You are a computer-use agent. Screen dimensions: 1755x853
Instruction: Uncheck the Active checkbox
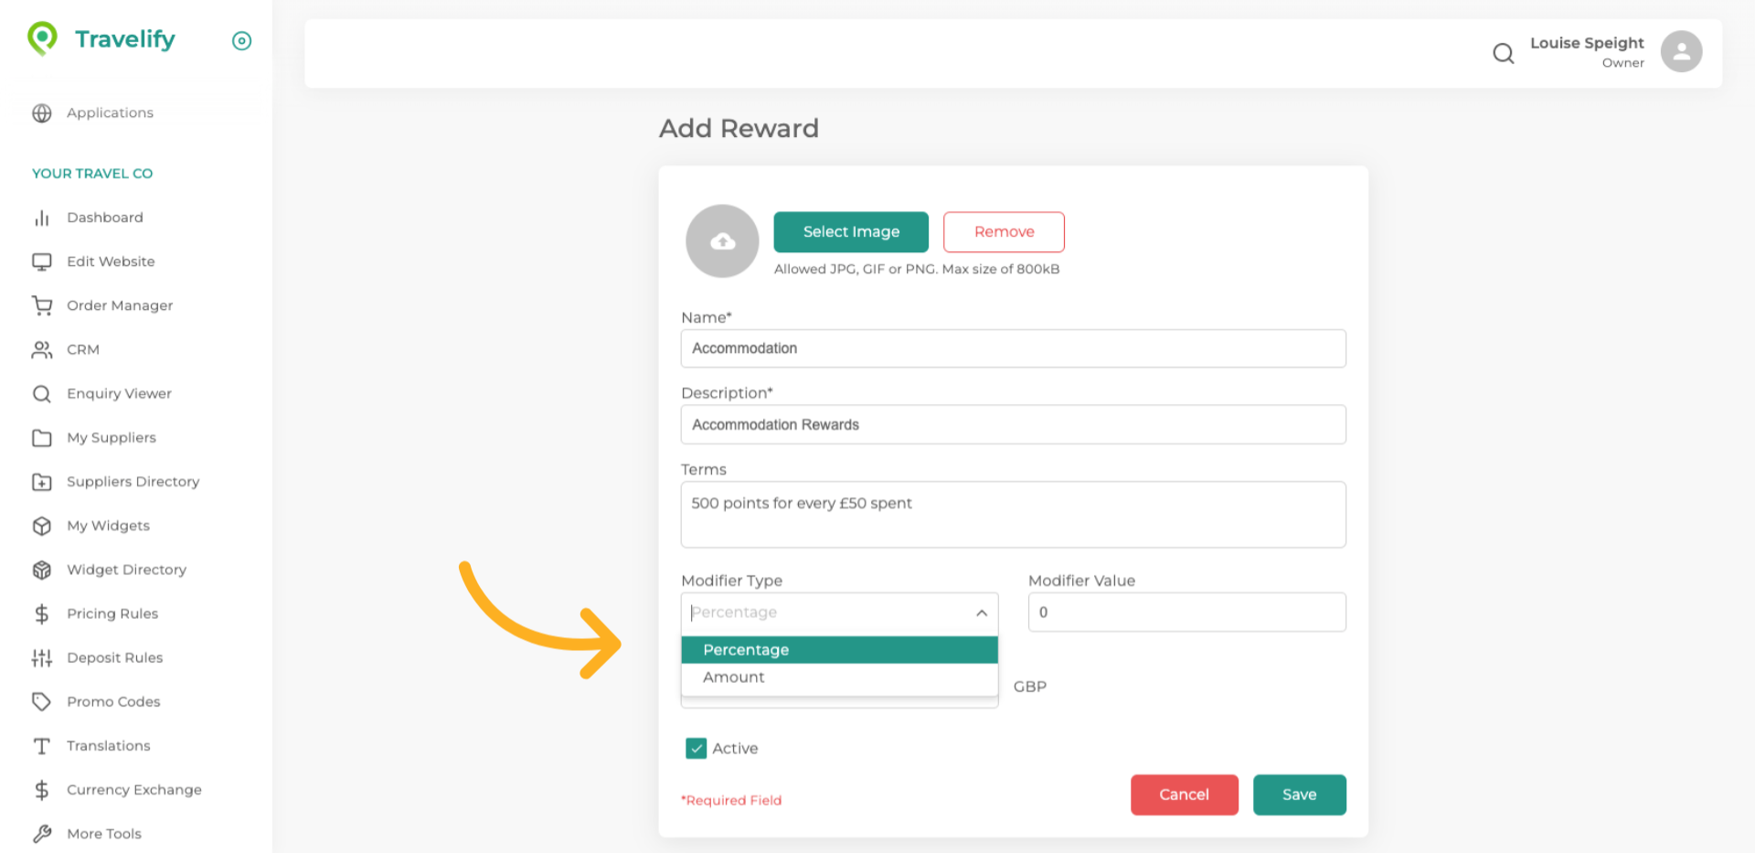pyautogui.click(x=697, y=748)
